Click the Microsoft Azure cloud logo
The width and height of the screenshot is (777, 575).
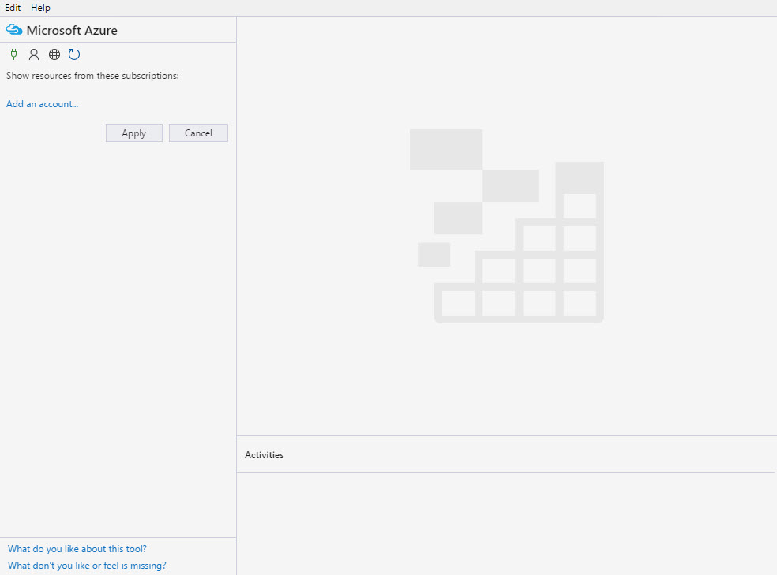pyautogui.click(x=14, y=30)
